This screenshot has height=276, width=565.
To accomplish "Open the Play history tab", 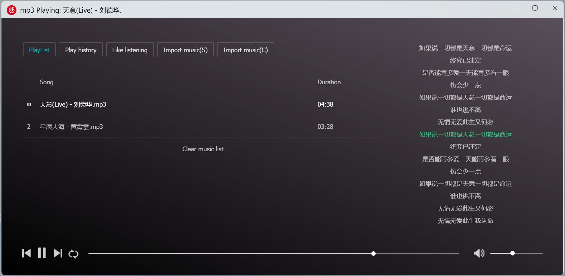I will click(x=81, y=50).
